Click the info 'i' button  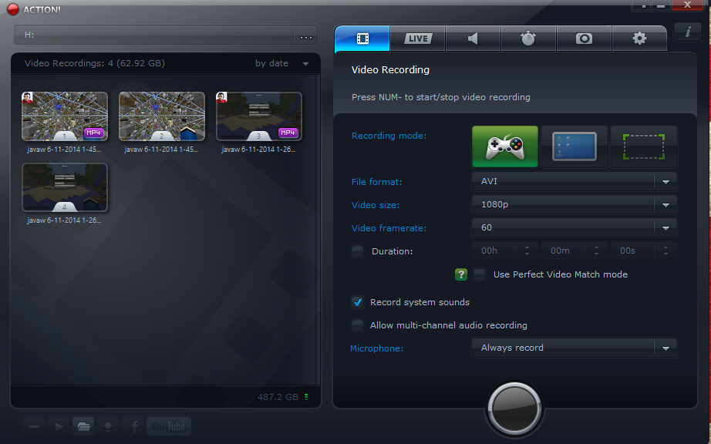point(688,32)
